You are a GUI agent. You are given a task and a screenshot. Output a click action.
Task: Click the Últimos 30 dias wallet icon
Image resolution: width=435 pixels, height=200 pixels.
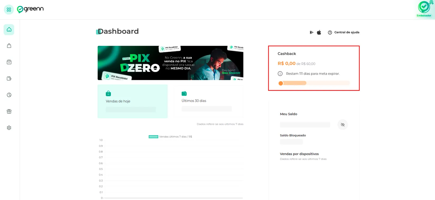point(184,93)
